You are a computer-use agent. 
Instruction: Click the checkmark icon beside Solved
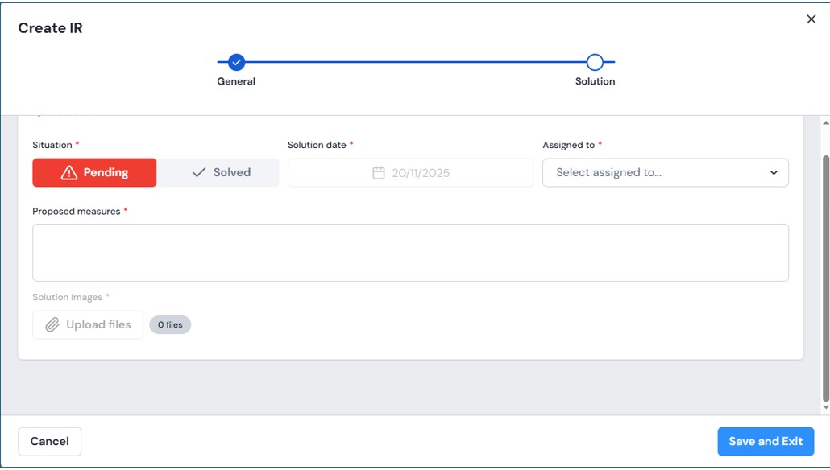pos(198,172)
